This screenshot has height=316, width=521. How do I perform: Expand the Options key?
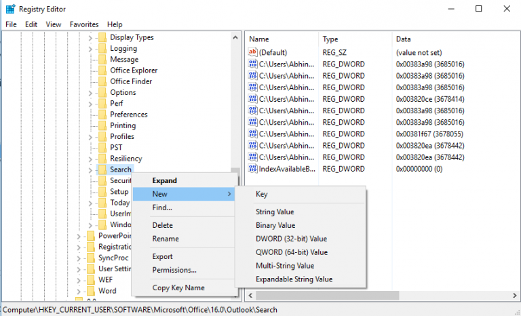coord(90,93)
